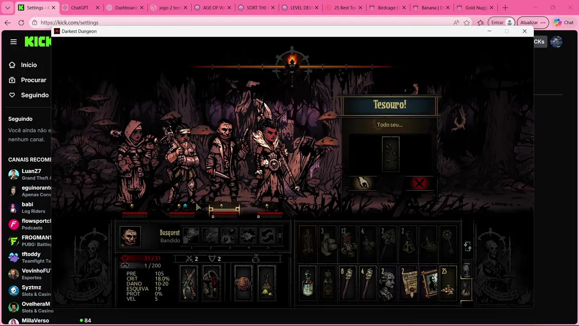Select swap position skill icon
Image resolution: width=579 pixels, height=326 pixels.
tap(267, 236)
